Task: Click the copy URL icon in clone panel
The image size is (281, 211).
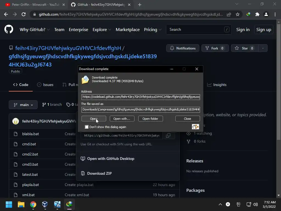Action: (168, 135)
